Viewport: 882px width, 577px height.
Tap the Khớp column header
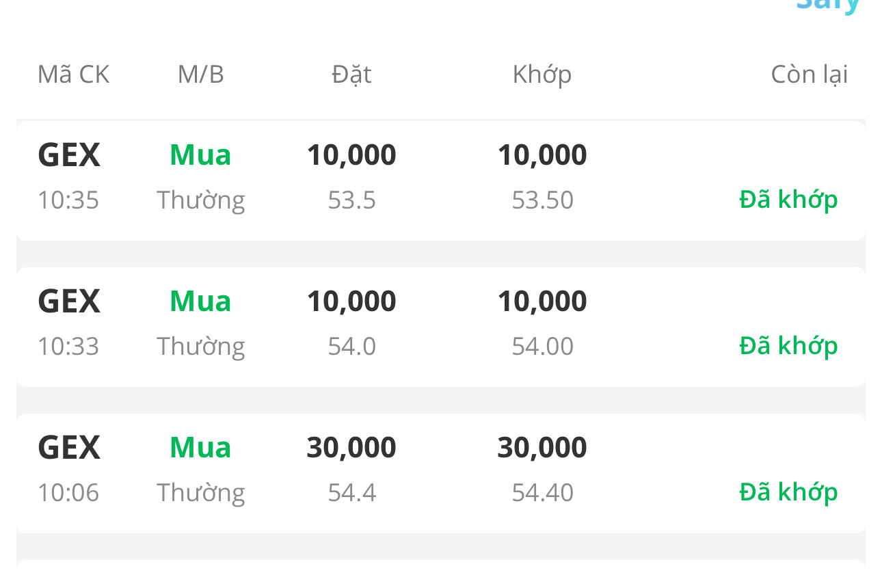542,74
